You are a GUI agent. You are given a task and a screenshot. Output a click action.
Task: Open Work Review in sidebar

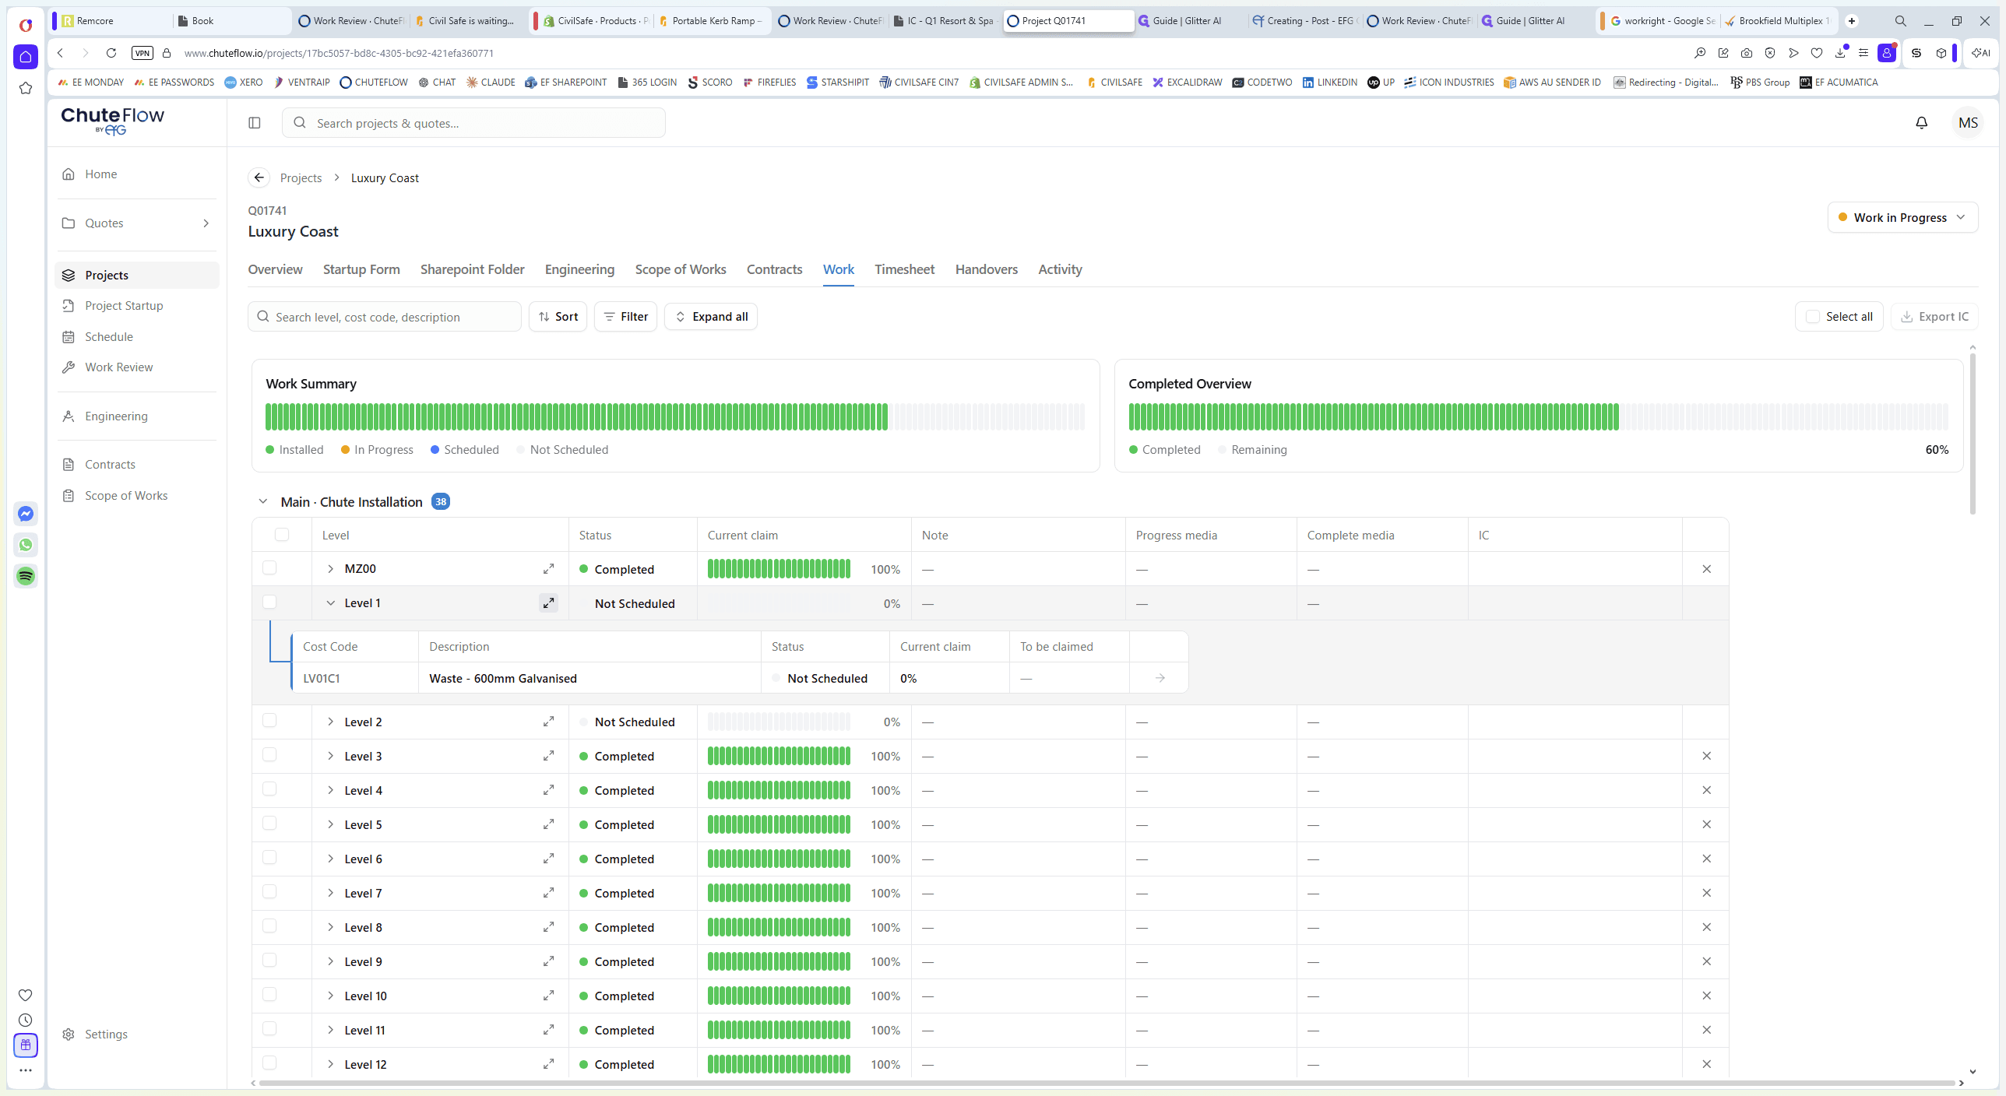coord(119,367)
